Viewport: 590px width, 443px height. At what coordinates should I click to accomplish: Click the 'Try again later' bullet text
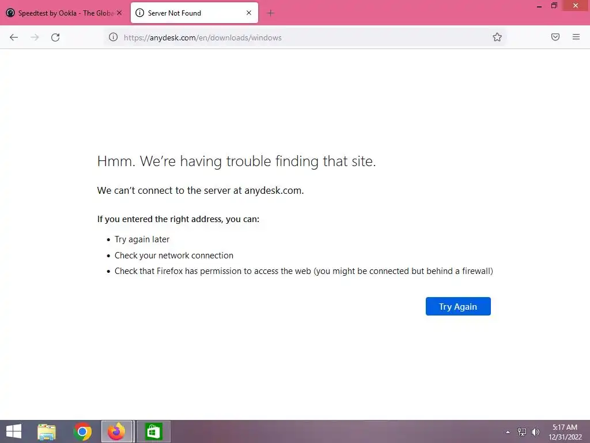click(142, 239)
